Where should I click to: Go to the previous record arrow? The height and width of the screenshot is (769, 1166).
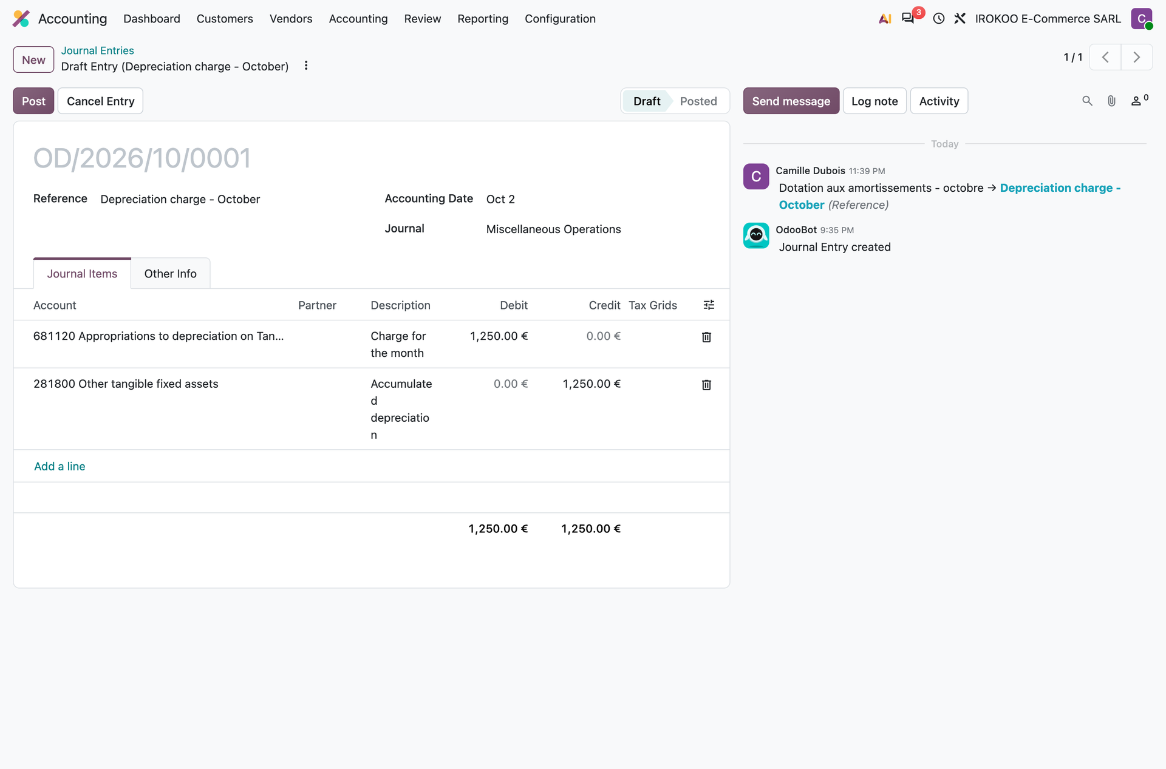tap(1105, 57)
